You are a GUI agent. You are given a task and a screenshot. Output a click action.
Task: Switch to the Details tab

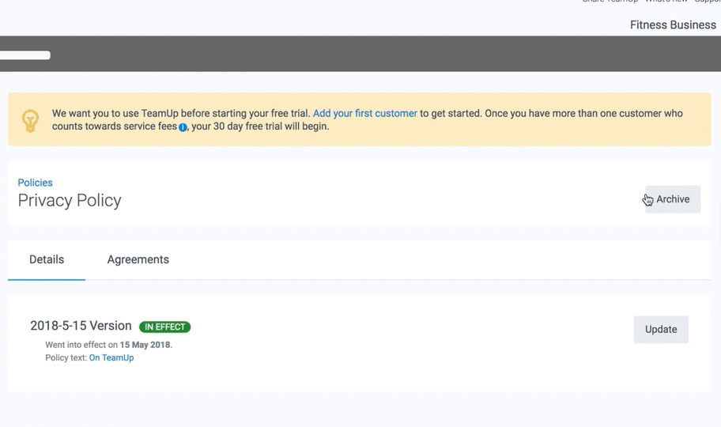coord(47,259)
